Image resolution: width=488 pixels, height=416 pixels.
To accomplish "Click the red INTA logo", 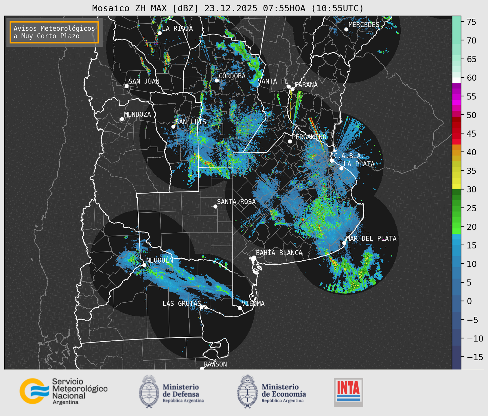I will (x=348, y=392).
